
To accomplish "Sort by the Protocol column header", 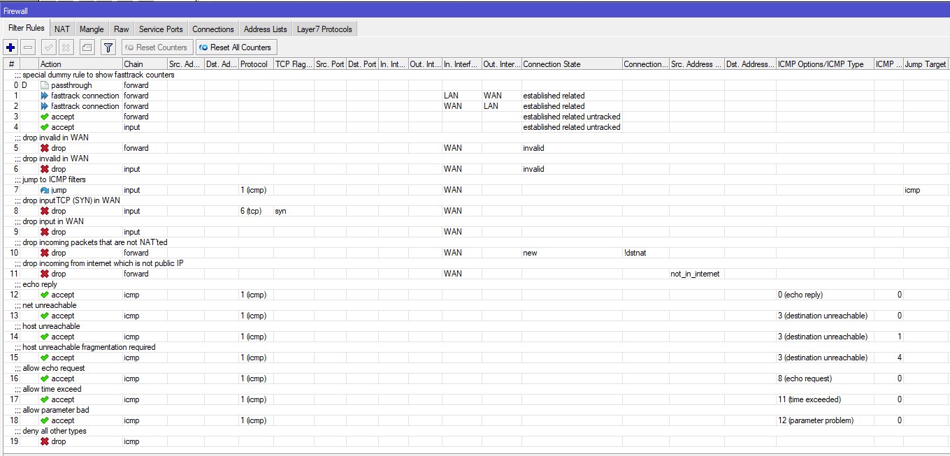I will (x=256, y=64).
